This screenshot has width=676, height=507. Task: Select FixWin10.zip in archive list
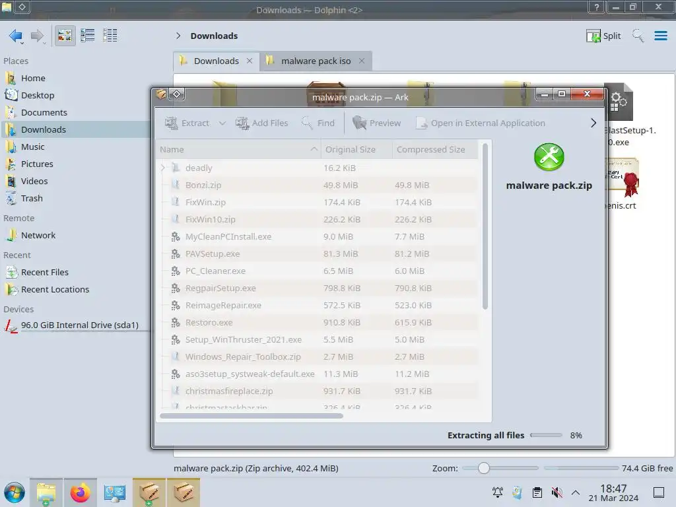pyautogui.click(x=318, y=219)
